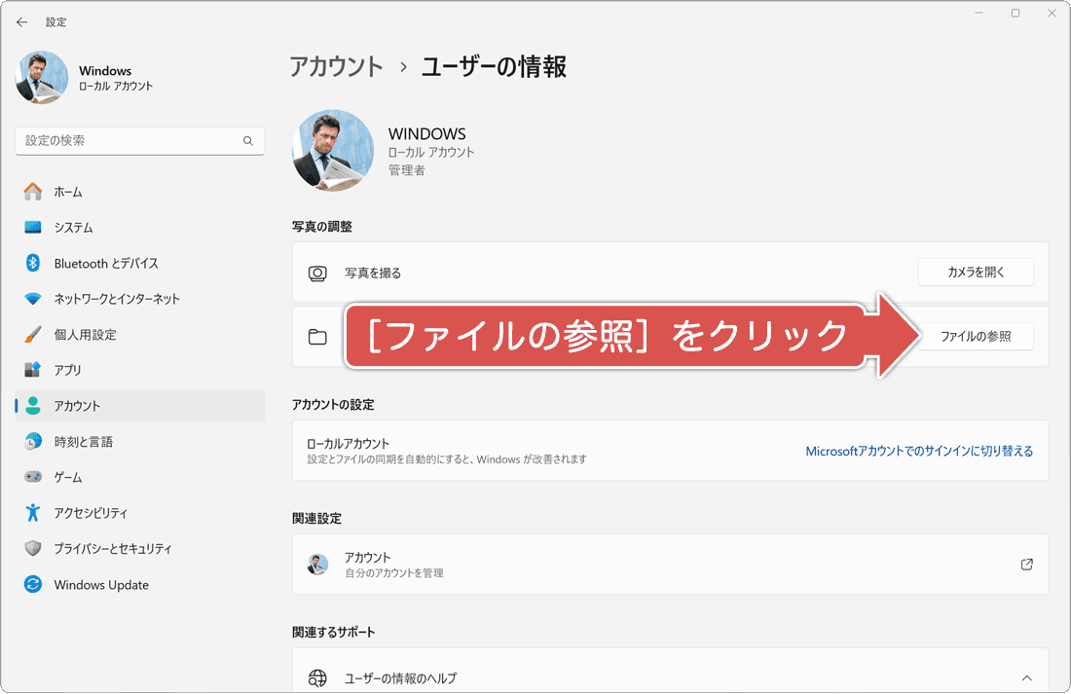Image resolution: width=1071 pixels, height=694 pixels.
Task: Click the back arrow in the title bar
Action: pos(21,21)
